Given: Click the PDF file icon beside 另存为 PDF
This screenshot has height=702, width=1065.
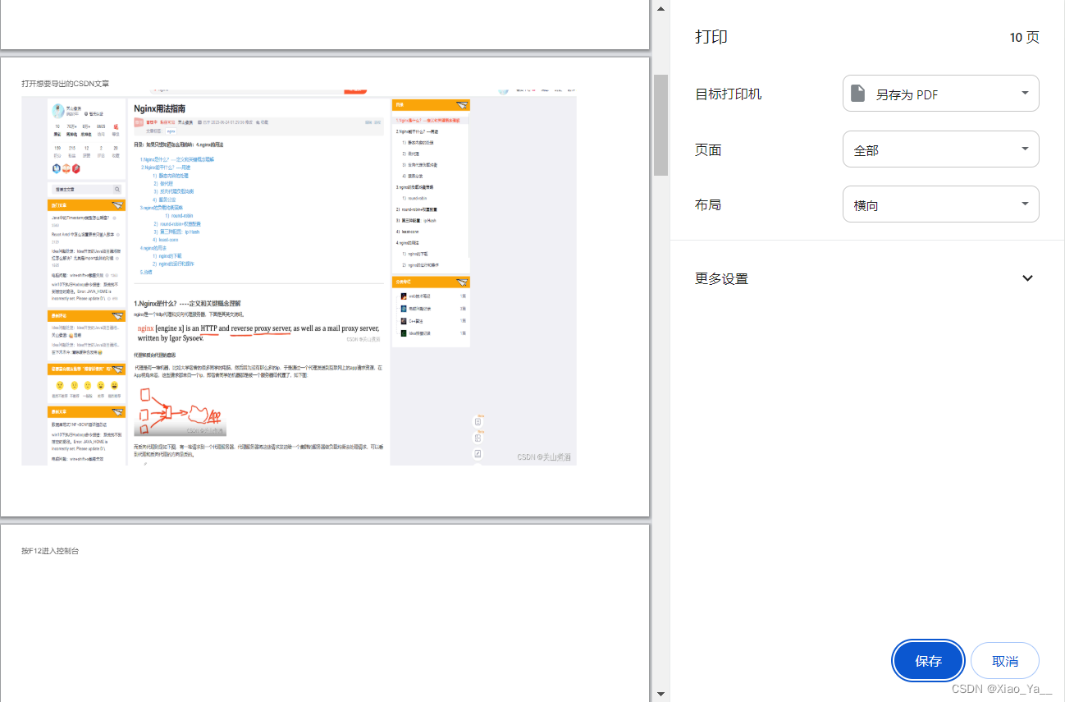Looking at the screenshot, I should click(x=858, y=93).
